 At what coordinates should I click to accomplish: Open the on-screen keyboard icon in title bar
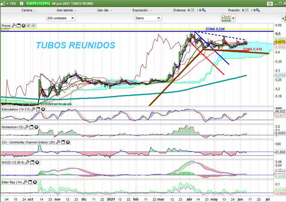(270, 4)
